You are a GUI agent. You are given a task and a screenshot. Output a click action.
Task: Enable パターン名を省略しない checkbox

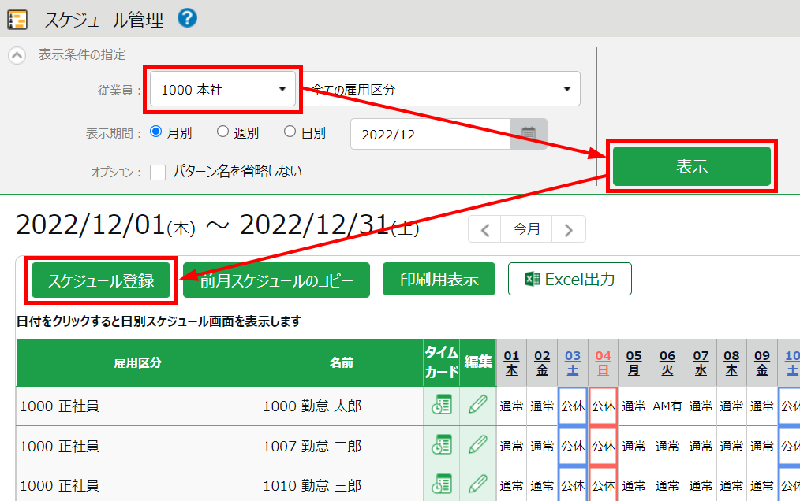click(x=158, y=172)
